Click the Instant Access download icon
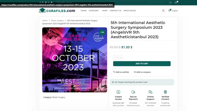This screenshot has width=197, height=111. tap(118, 92)
